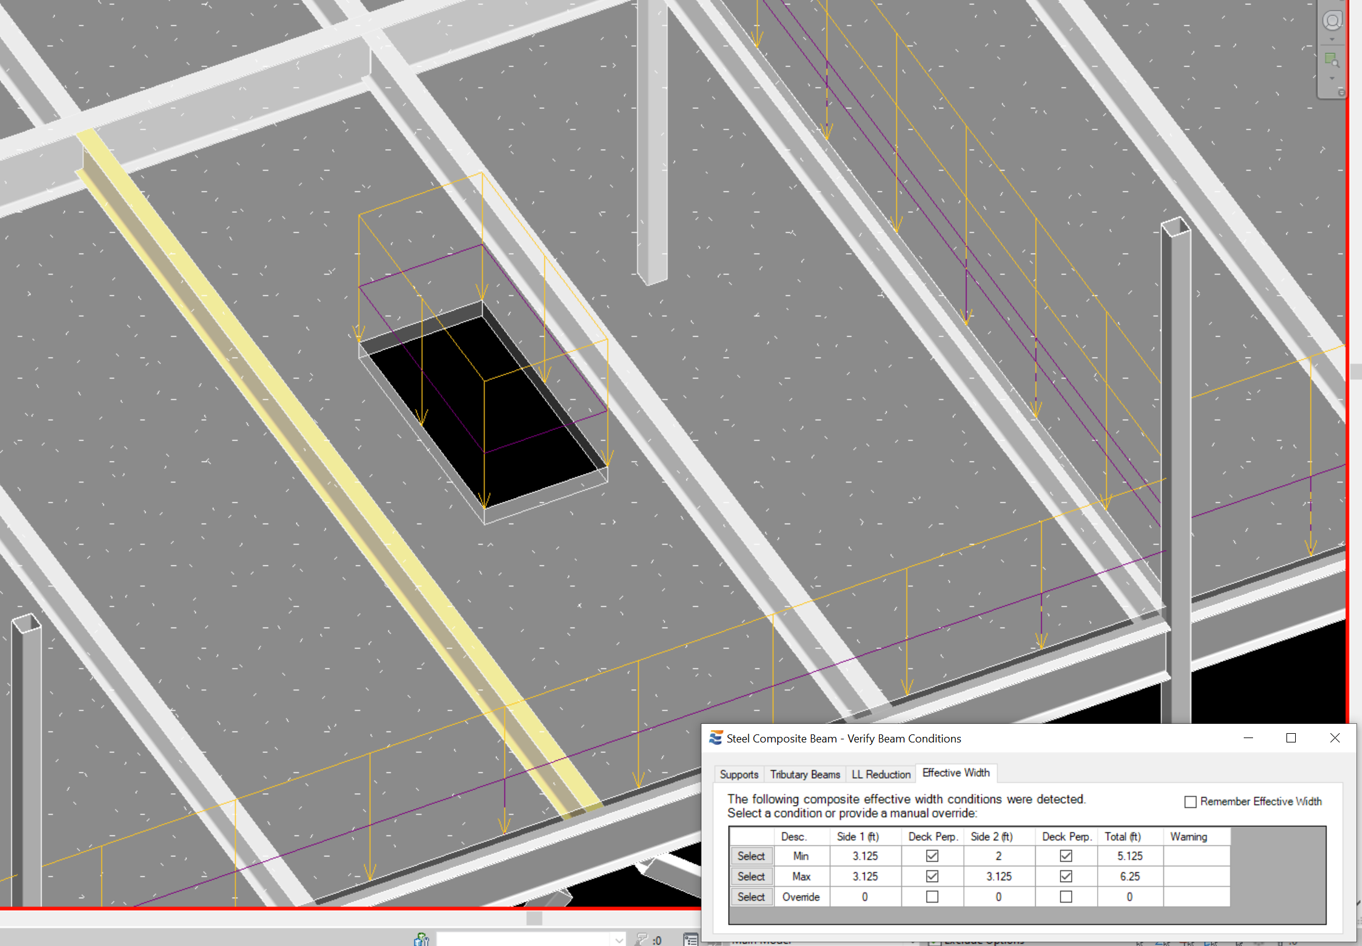This screenshot has height=946, width=1362.
Task: Uncheck Side 1 Deck Perp. in Min row
Action: 932,856
